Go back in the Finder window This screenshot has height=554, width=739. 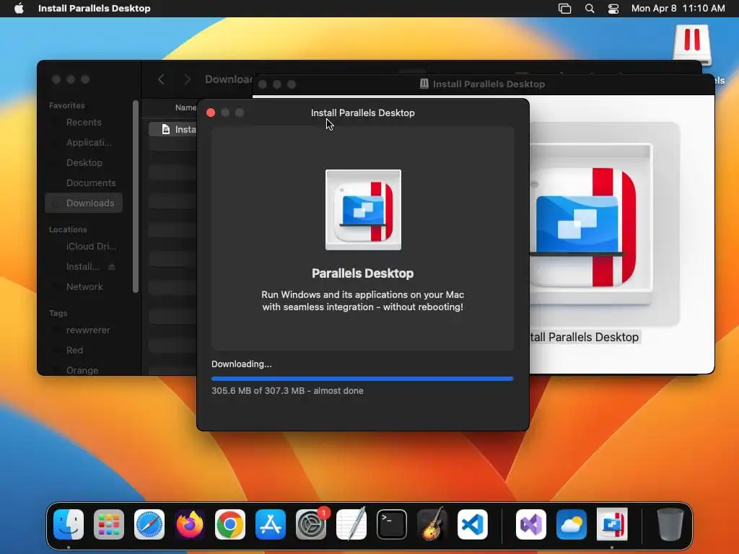coord(161,79)
